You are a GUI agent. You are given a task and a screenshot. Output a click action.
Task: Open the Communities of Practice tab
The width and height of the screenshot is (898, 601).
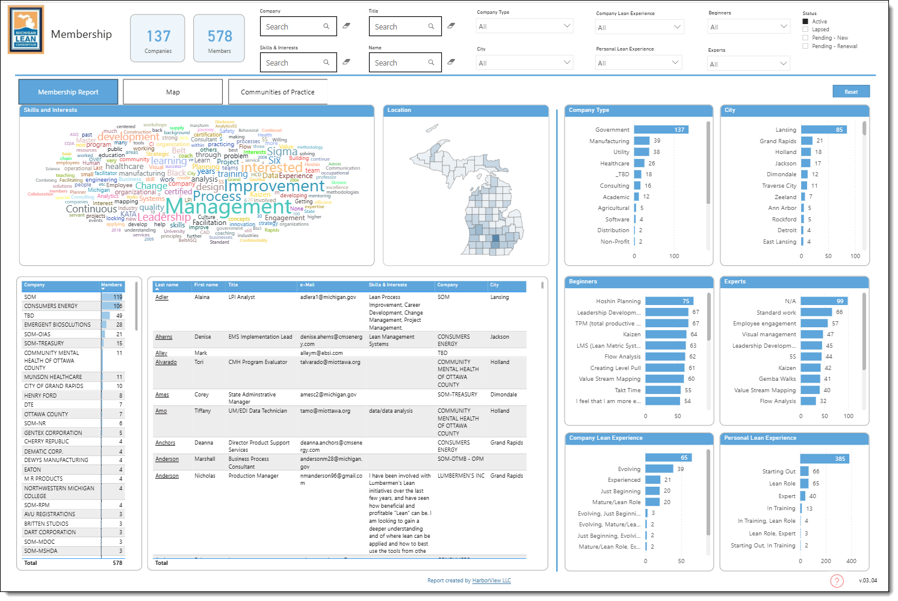coord(278,91)
